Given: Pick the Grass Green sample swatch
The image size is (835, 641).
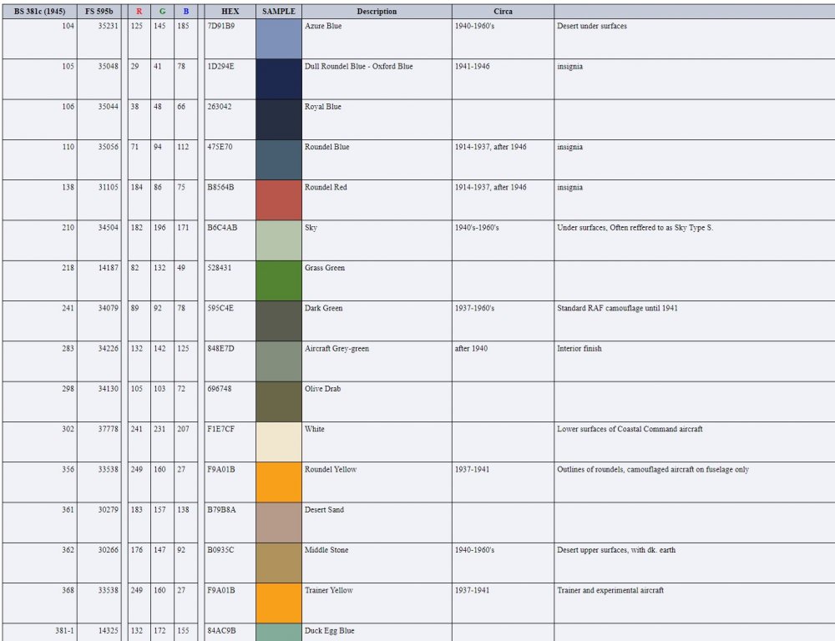Looking at the screenshot, I should tap(278, 280).
